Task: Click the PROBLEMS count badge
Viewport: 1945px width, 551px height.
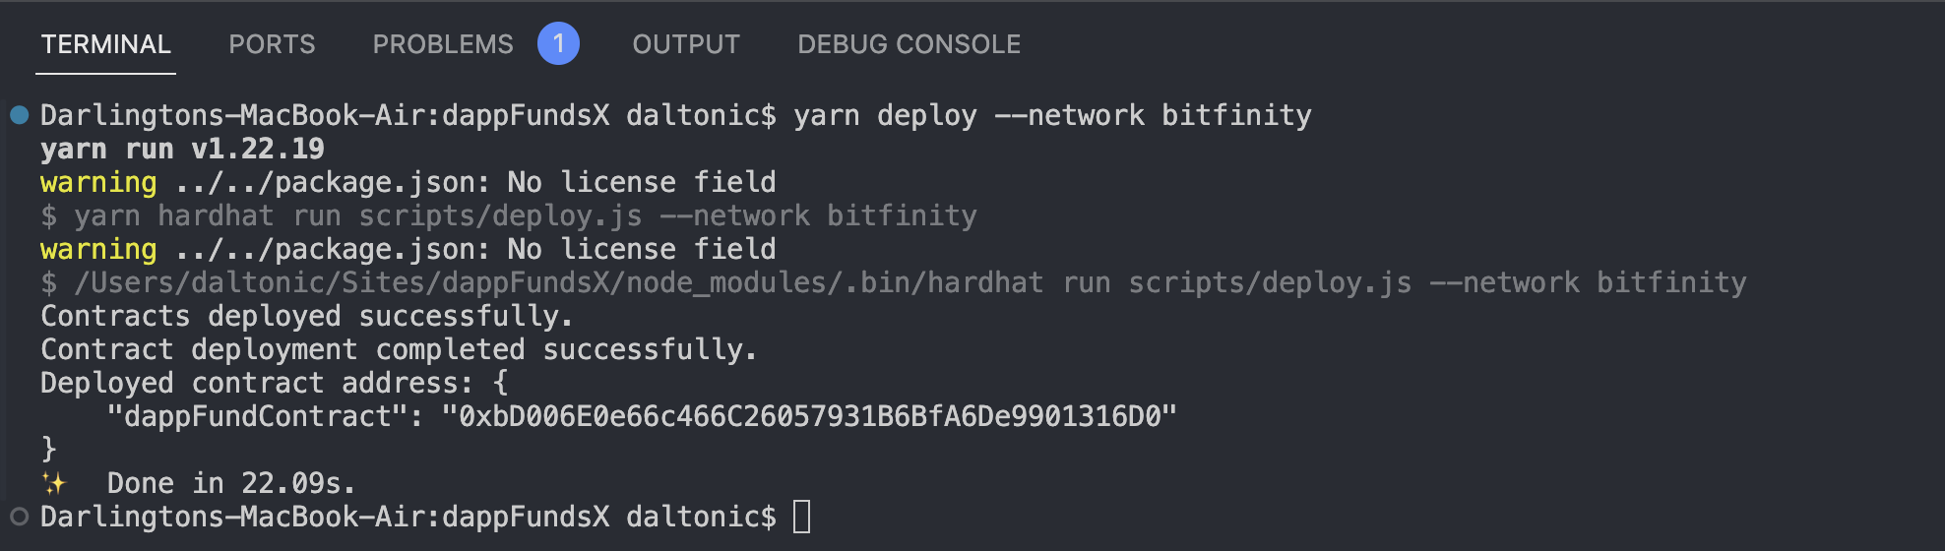Action: [558, 43]
